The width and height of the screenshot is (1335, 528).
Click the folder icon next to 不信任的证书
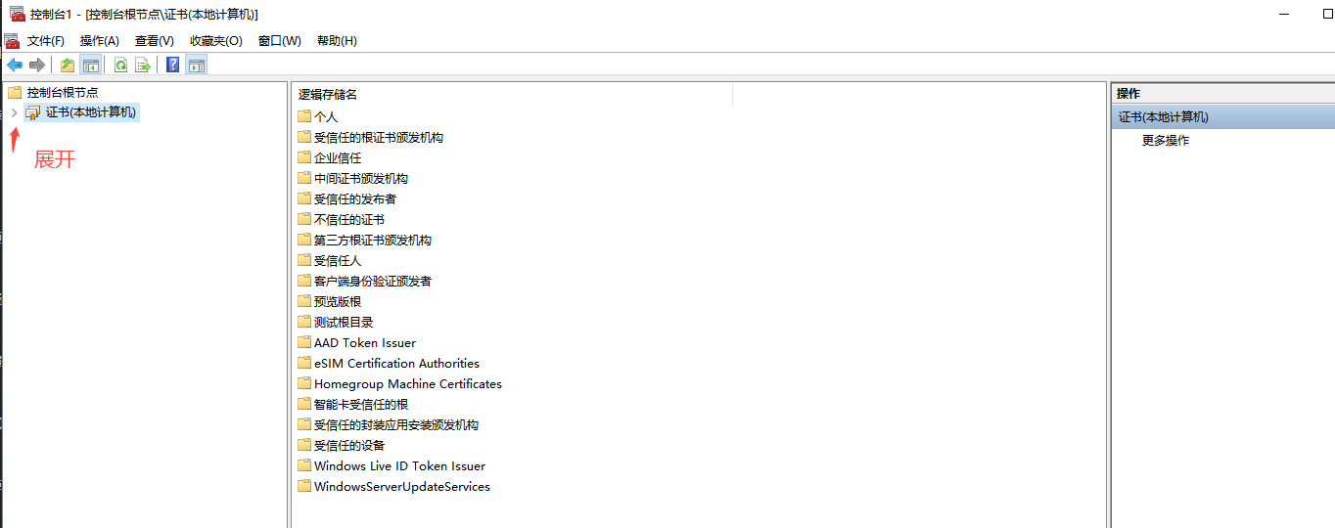click(304, 219)
